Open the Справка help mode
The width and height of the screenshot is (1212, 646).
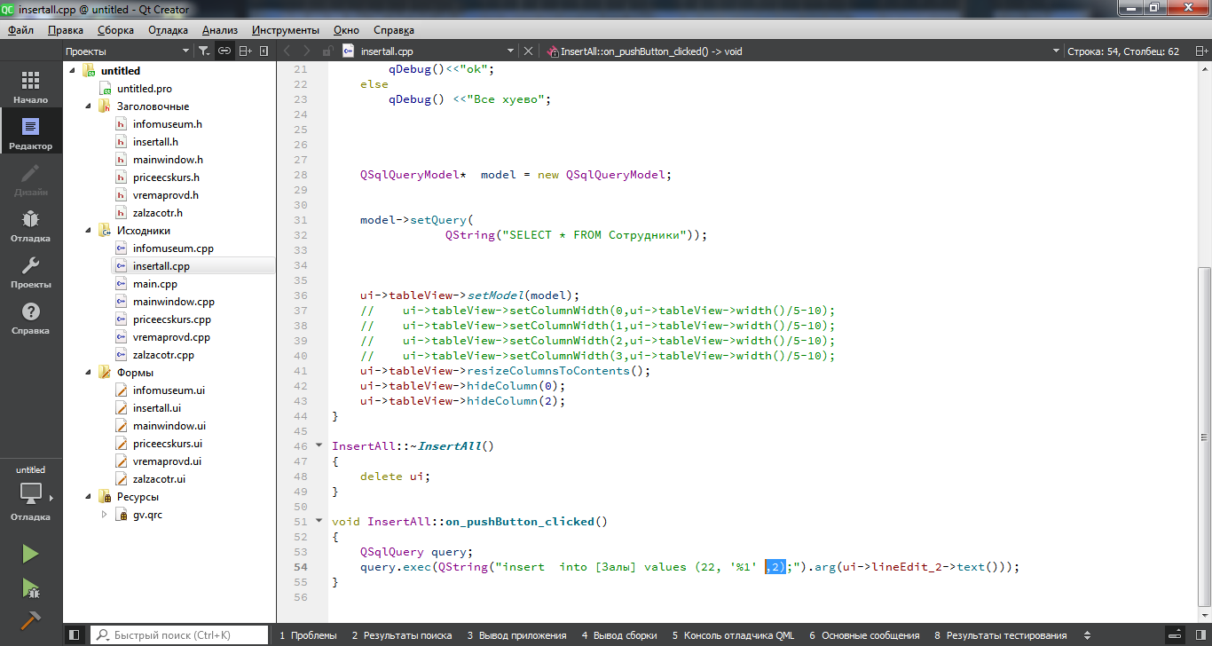[31, 318]
